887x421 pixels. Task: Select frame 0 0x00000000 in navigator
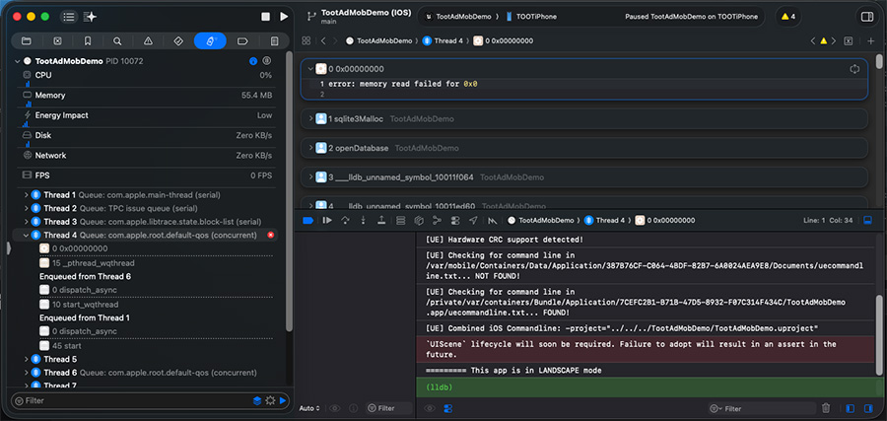74,248
